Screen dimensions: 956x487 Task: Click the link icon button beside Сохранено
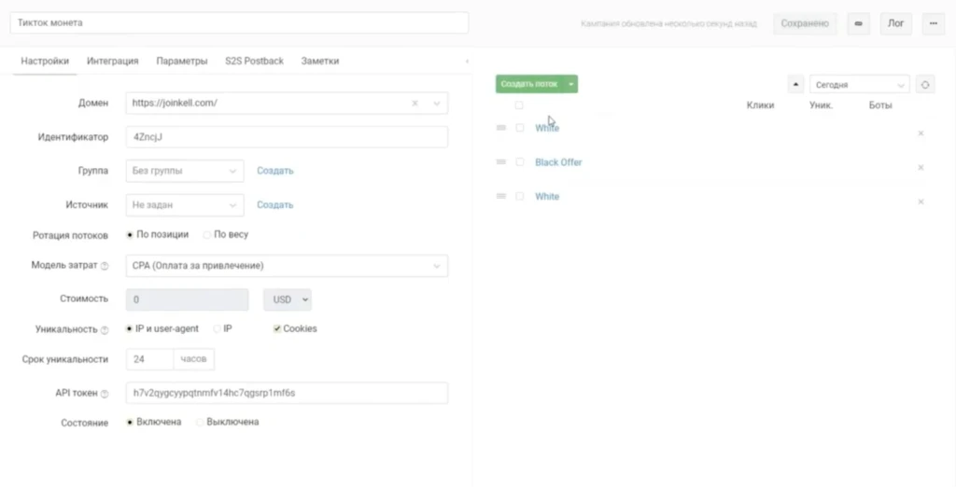coord(858,23)
